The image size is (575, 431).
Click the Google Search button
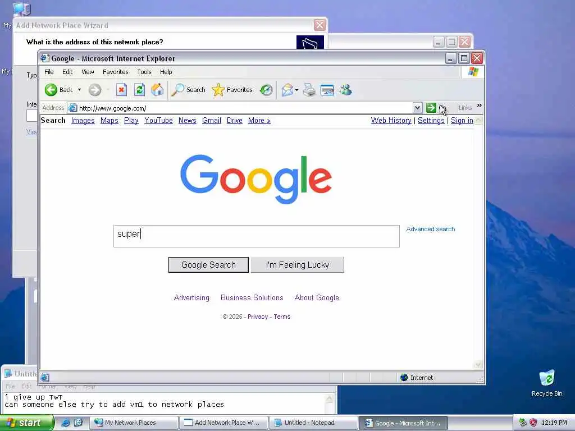click(x=208, y=265)
